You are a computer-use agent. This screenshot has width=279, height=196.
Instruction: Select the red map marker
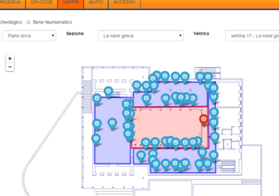[x=204, y=120]
